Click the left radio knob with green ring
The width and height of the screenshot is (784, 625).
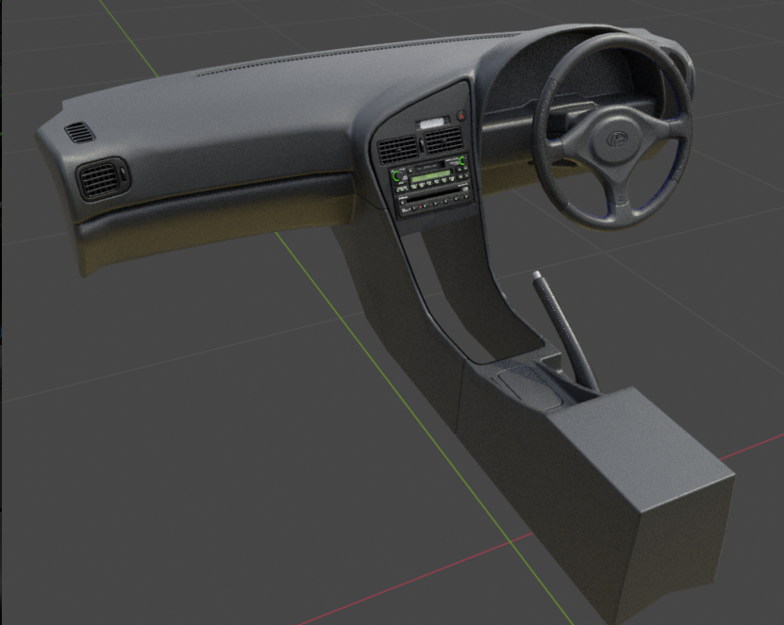point(396,175)
